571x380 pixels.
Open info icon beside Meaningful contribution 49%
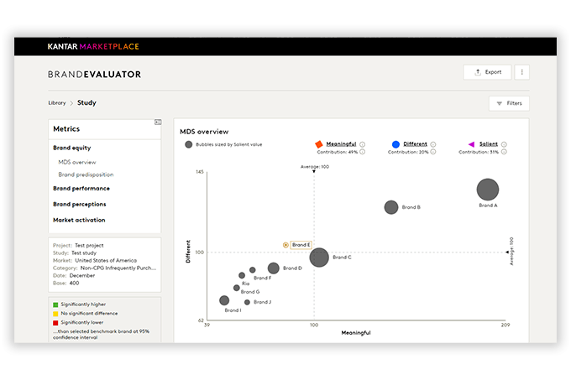(x=363, y=152)
